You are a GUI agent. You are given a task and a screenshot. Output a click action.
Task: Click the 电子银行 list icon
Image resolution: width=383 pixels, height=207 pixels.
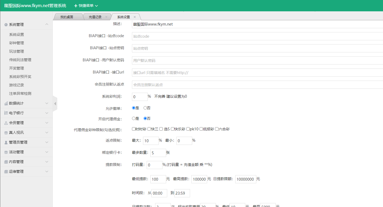click(7, 113)
